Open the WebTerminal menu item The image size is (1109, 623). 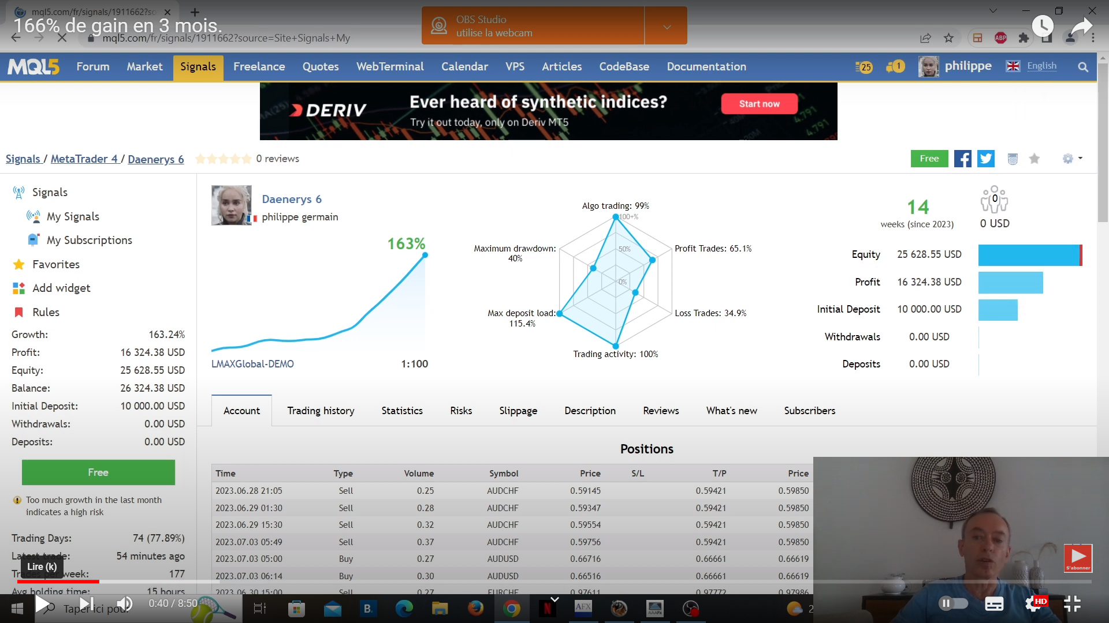coord(390,66)
